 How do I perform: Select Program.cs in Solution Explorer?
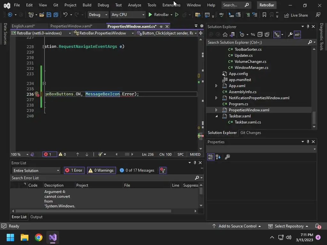pyautogui.click(x=238, y=104)
